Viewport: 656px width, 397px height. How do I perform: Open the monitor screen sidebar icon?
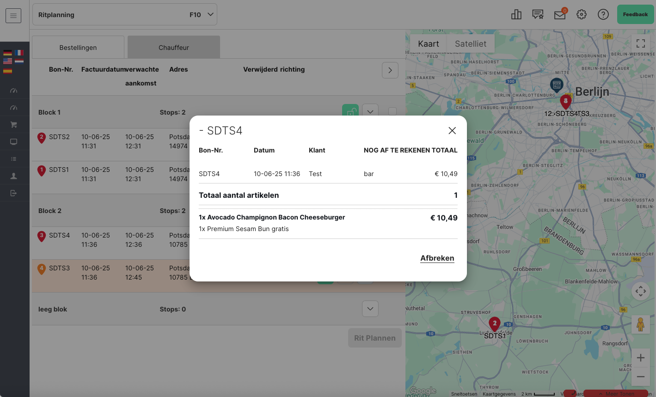[x=13, y=142]
